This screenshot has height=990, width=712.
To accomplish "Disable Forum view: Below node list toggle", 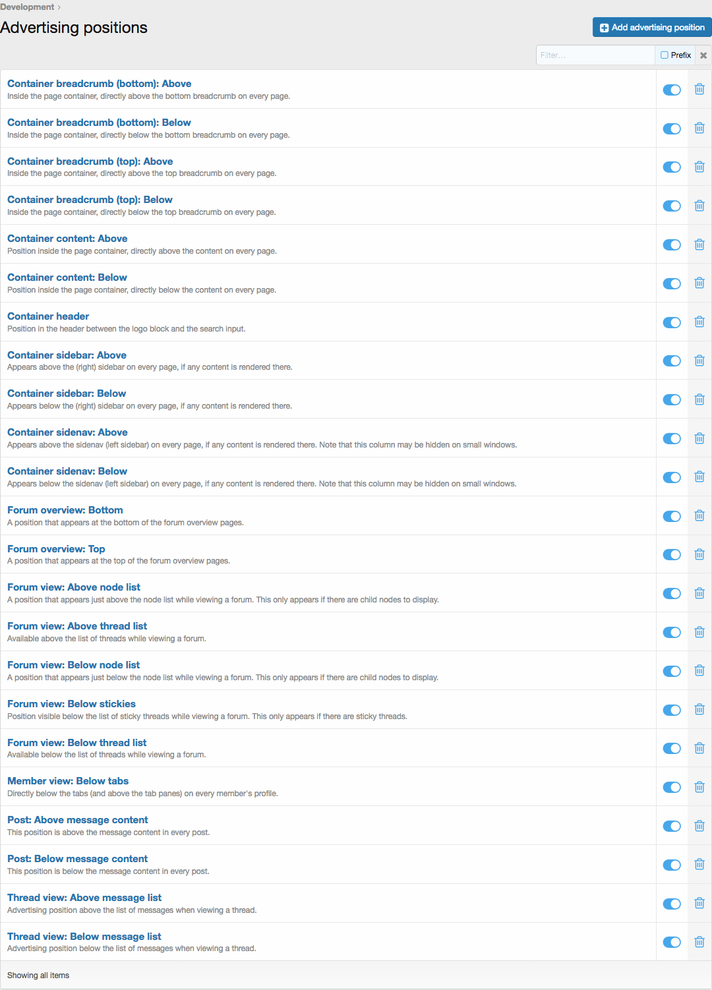I will tap(672, 671).
